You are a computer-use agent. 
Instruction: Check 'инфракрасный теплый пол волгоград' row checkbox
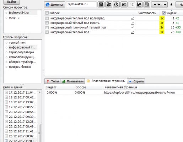[47, 18]
